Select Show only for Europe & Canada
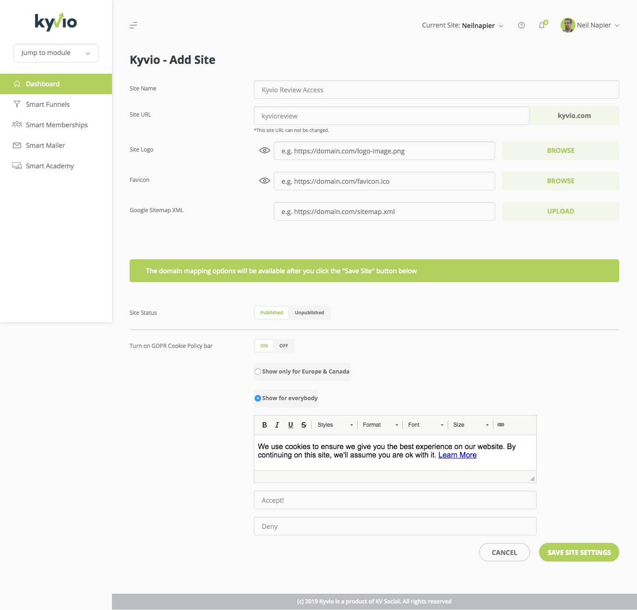Viewport: 637px width, 610px height. coord(258,372)
